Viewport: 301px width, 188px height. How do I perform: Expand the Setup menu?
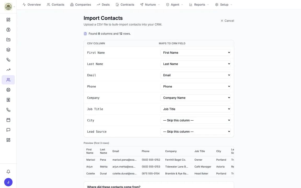(x=224, y=5)
